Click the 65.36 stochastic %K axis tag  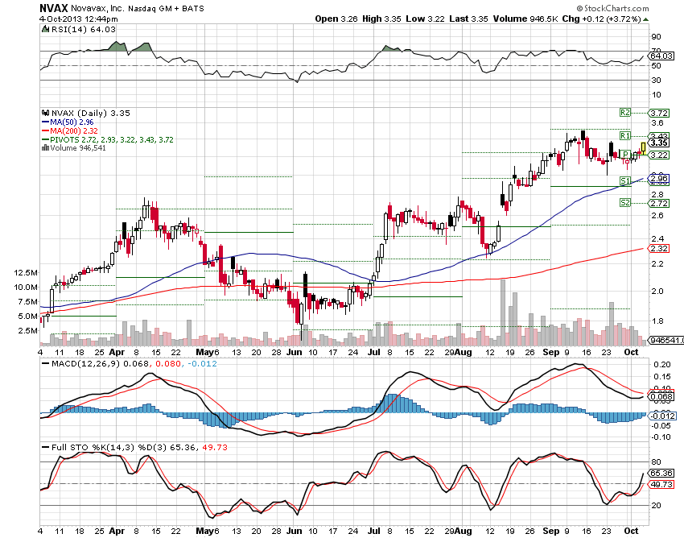click(x=661, y=473)
